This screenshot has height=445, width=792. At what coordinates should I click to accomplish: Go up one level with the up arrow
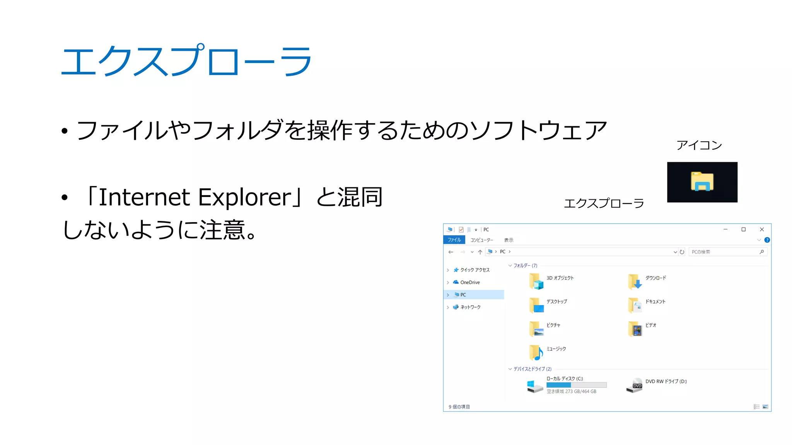click(480, 252)
